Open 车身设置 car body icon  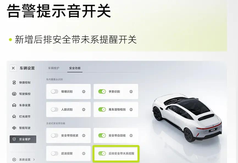(14, 105)
